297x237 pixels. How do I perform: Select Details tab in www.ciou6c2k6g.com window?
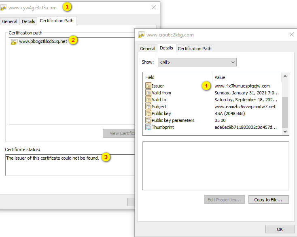(166, 48)
